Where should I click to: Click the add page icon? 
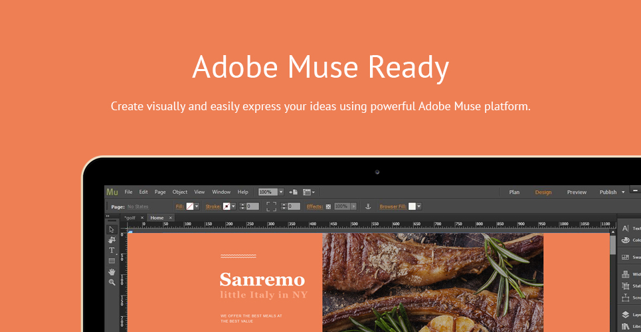tap(293, 192)
